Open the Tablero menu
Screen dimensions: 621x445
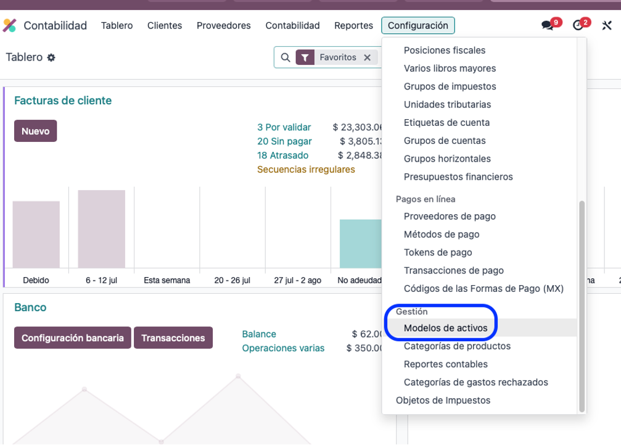pyautogui.click(x=117, y=25)
